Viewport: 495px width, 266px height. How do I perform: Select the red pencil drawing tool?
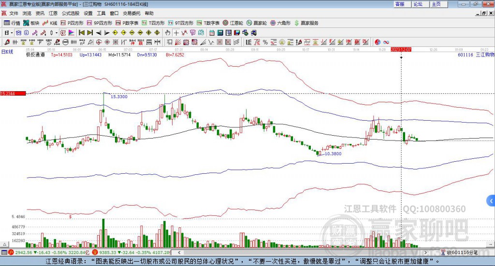click(x=7, y=42)
